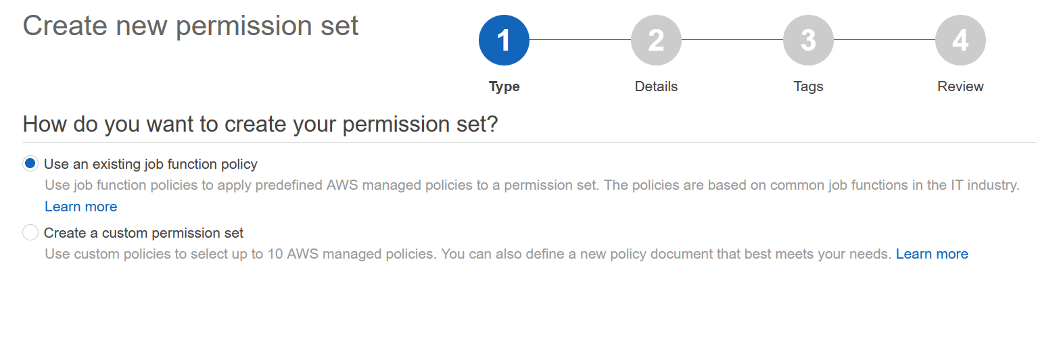Click the 'Use an existing job function policy' label text

coord(151,164)
